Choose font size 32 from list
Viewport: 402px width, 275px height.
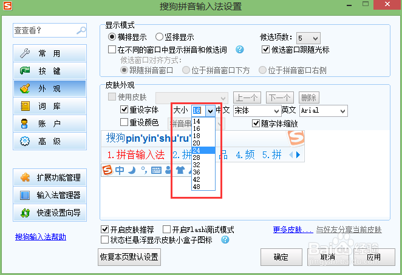coord(203,165)
